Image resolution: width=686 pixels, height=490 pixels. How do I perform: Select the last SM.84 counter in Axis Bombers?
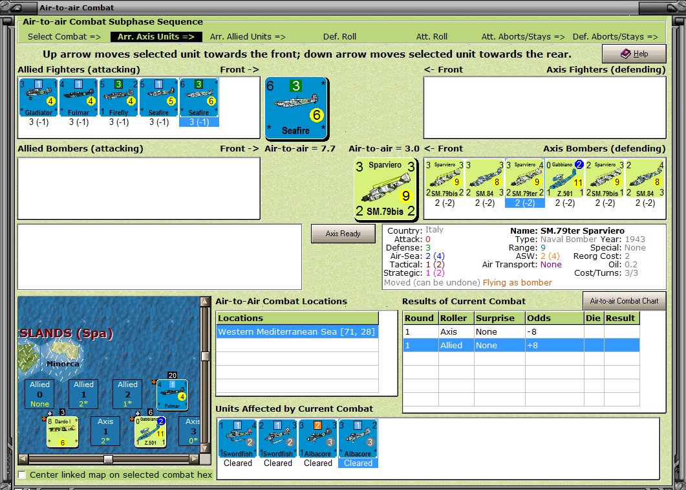pyautogui.click(x=645, y=178)
